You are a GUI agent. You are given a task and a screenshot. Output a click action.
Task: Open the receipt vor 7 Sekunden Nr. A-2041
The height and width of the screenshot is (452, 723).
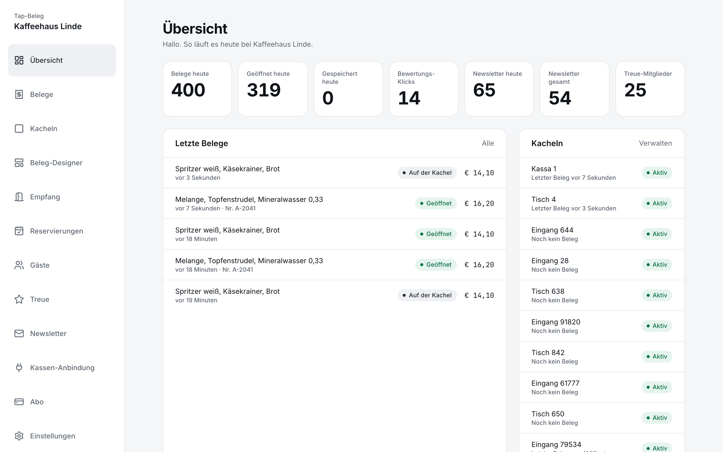tap(335, 204)
